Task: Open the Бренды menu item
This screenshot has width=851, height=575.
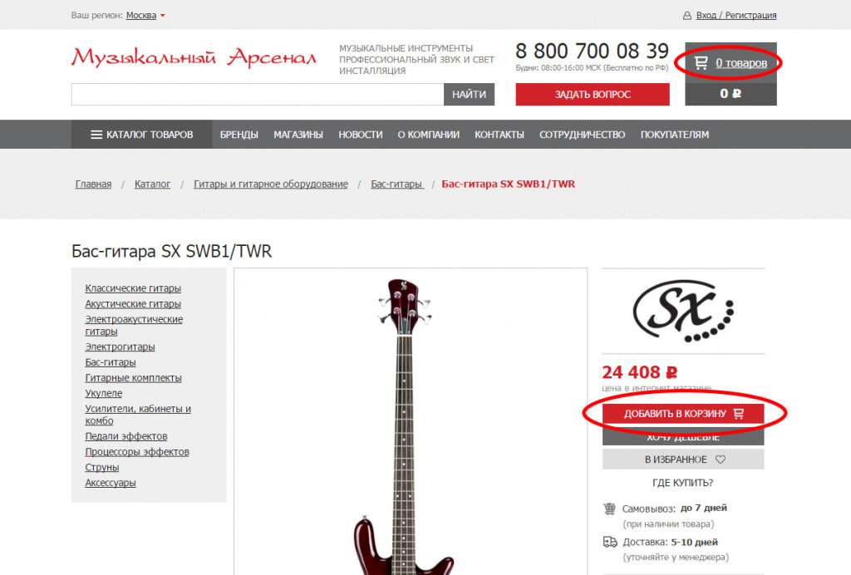Action: (239, 135)
